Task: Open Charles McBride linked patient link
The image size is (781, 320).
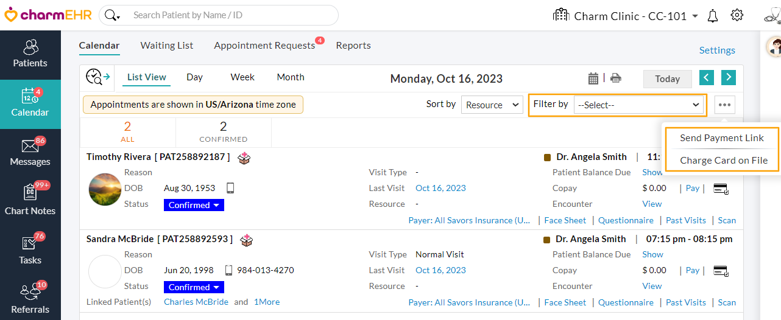Action: (x=196, y=302)
